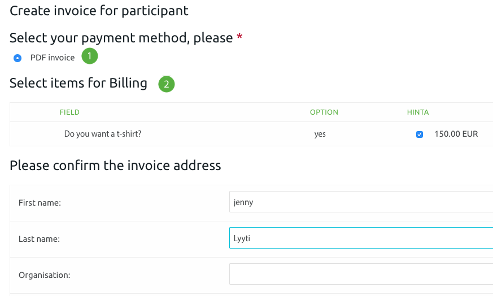Click the FIELD column header

tap(69, 112)
